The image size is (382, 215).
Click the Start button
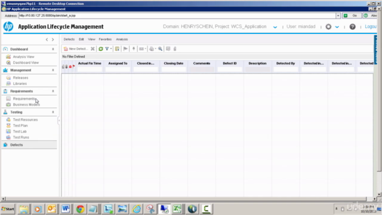tap(8, 209)
